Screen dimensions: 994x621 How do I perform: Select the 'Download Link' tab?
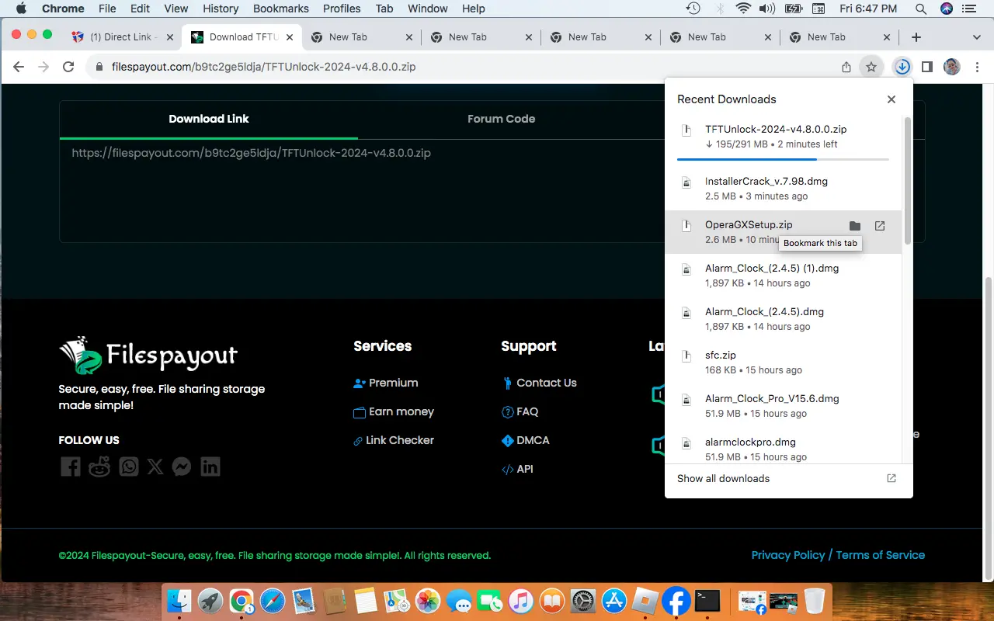(209, 119)
